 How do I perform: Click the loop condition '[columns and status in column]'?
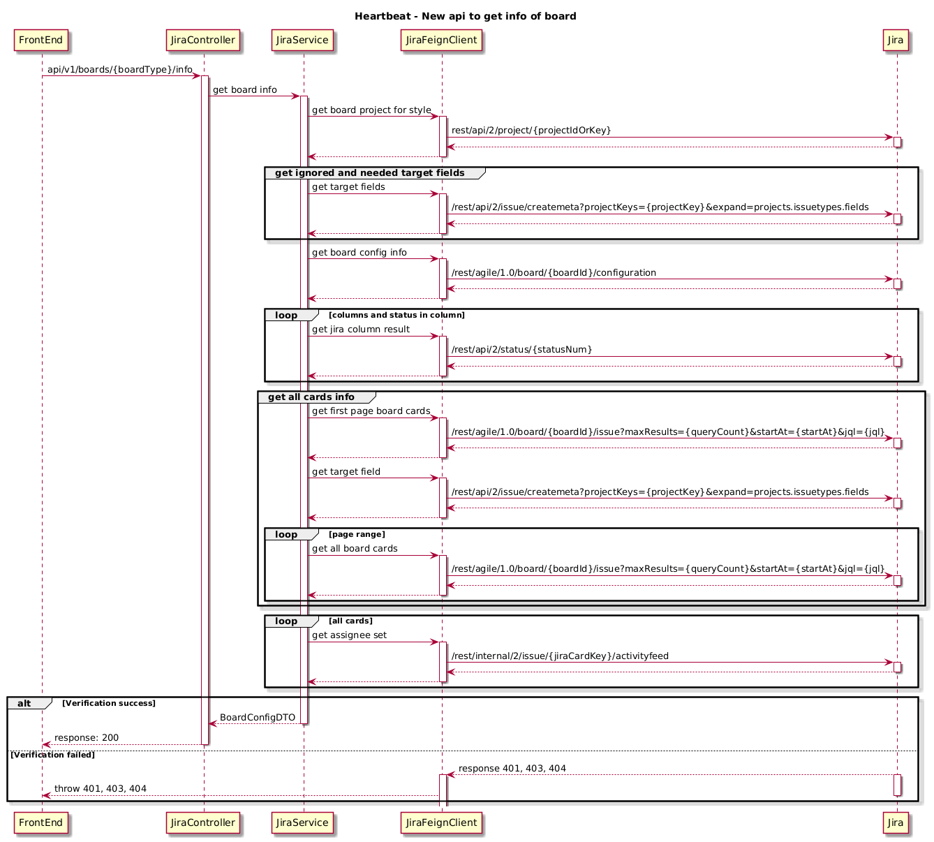[x=396, y=315]
